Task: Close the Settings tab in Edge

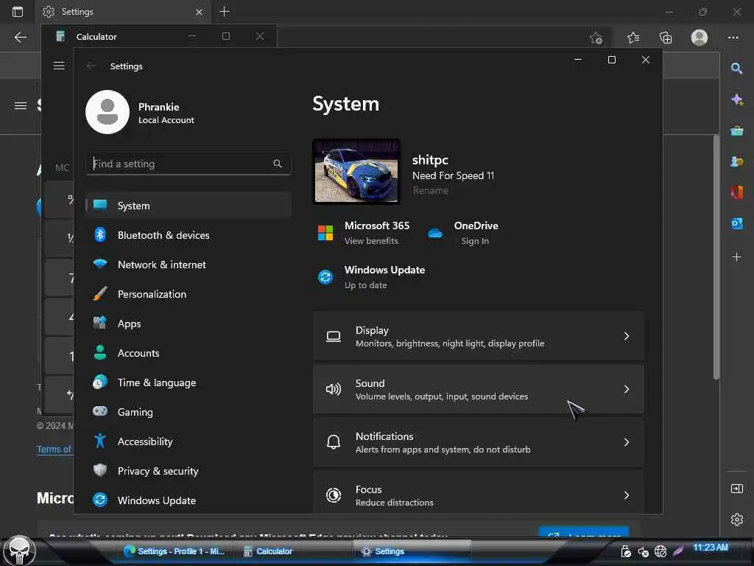Action: click(x=199, y=12)
